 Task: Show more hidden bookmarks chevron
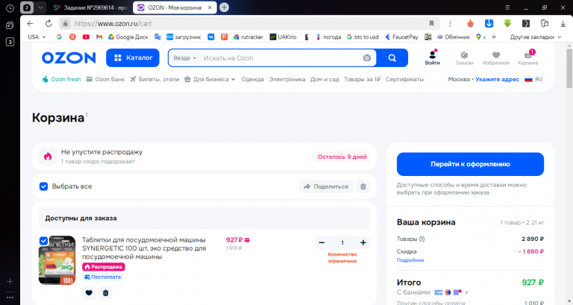(494, 37)
